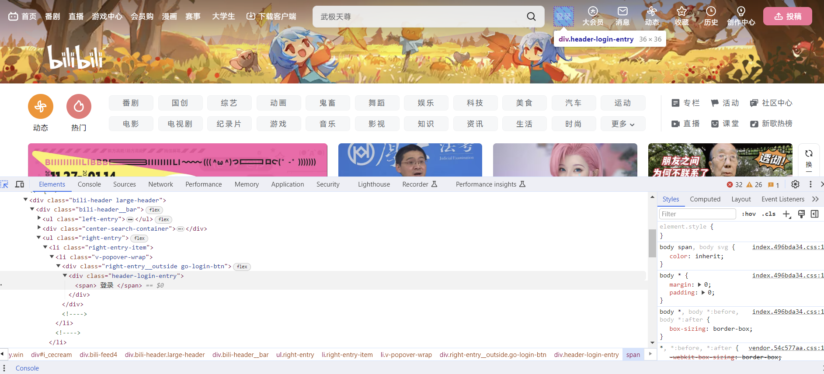
Task: Expand the padding shorthand triangle
Action: coord(703,293)
